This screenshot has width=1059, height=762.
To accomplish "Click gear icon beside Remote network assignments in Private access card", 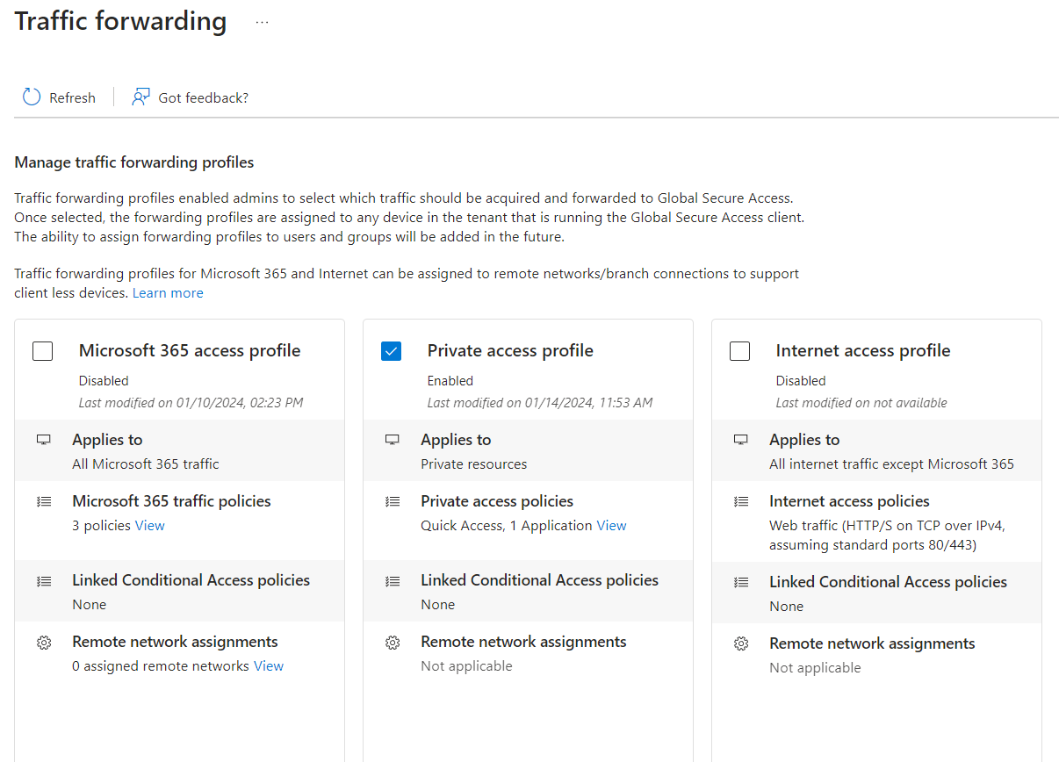I will 393,643.
